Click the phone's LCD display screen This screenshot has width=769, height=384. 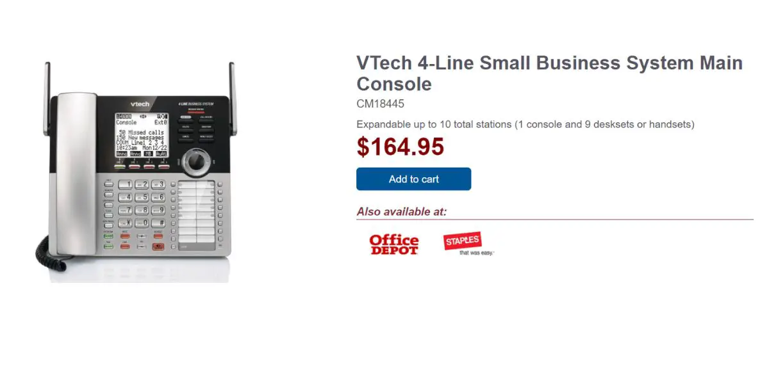[142, 134]
